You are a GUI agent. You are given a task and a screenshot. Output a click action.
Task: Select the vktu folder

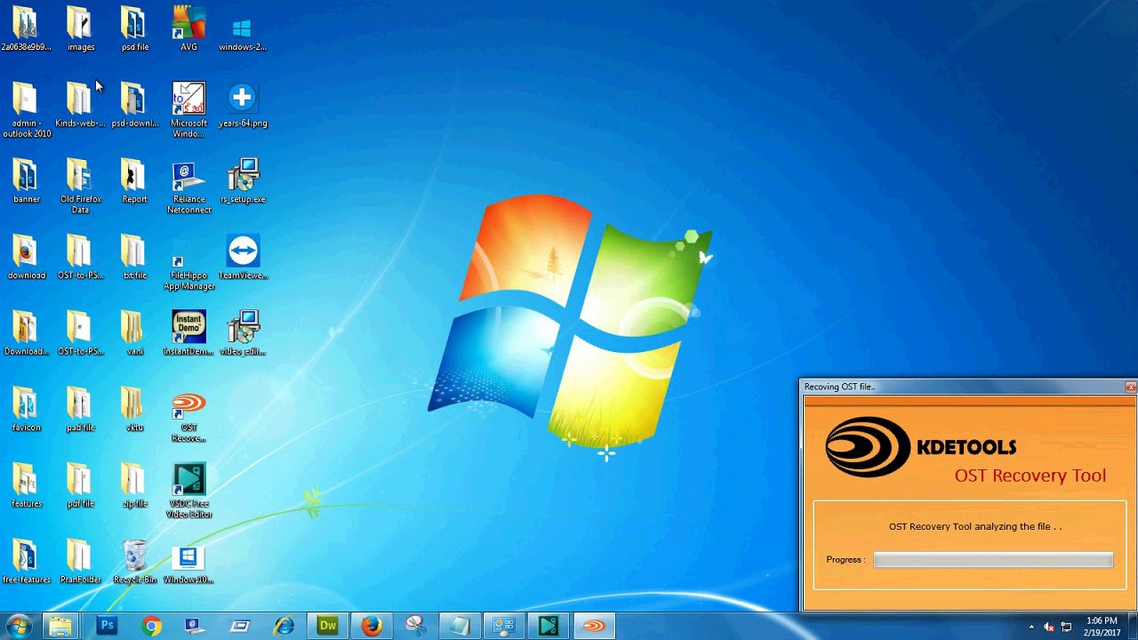[134, 410]
